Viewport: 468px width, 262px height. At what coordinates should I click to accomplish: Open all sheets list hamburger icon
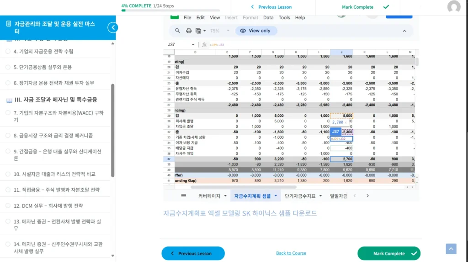pyautogui.click(x=184, y=196)
